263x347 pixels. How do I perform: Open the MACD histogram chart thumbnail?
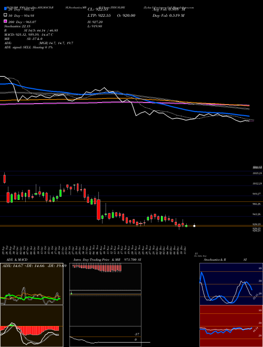coord(32,326)
